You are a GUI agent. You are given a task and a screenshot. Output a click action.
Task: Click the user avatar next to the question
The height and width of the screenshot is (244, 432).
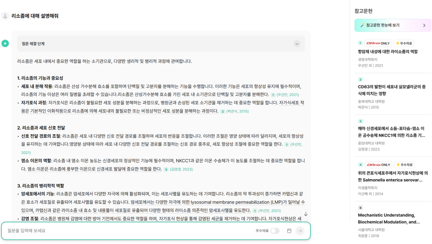(5, 16)
